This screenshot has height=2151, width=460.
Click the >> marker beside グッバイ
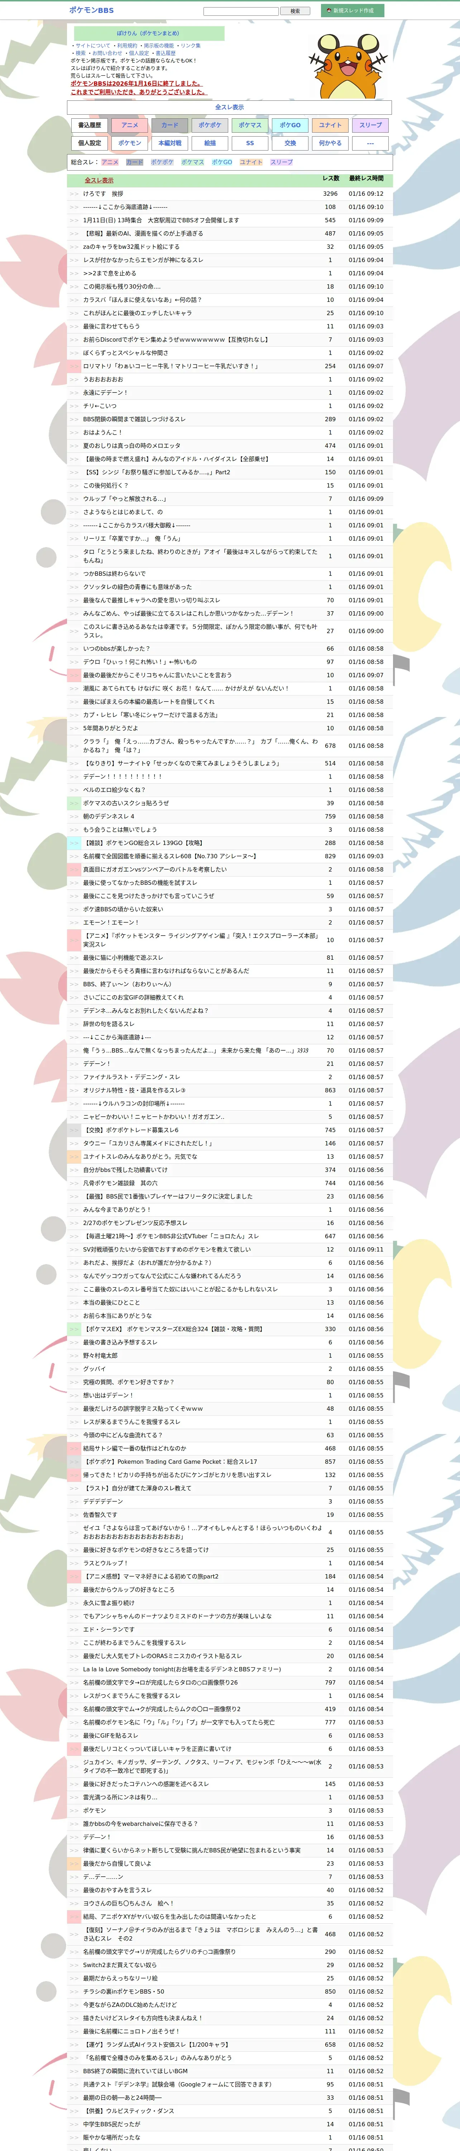[74, 1369]
